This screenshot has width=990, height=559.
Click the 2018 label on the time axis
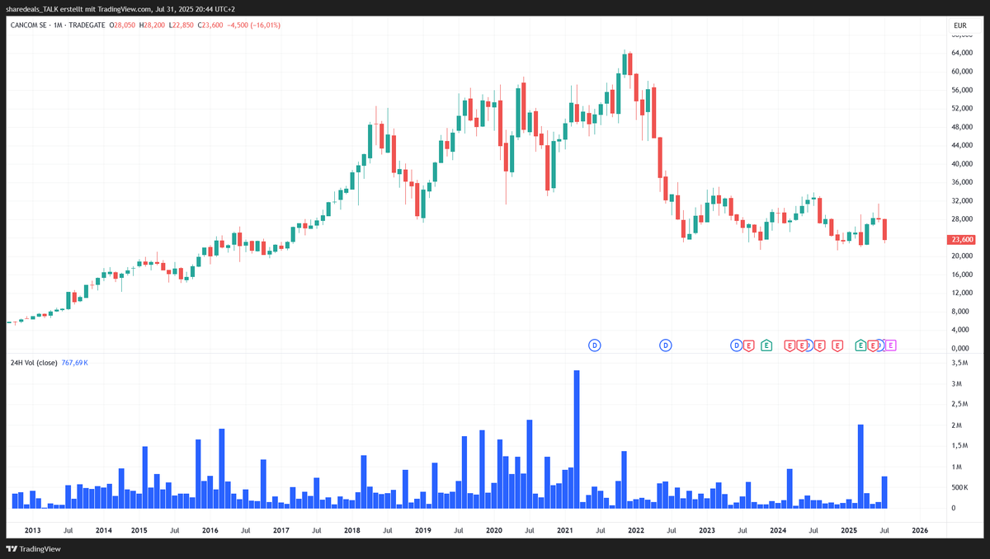tap(351, 530)
